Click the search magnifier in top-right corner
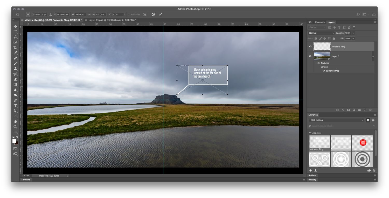Viewport: 389px width, 198px height. point(358,14)
